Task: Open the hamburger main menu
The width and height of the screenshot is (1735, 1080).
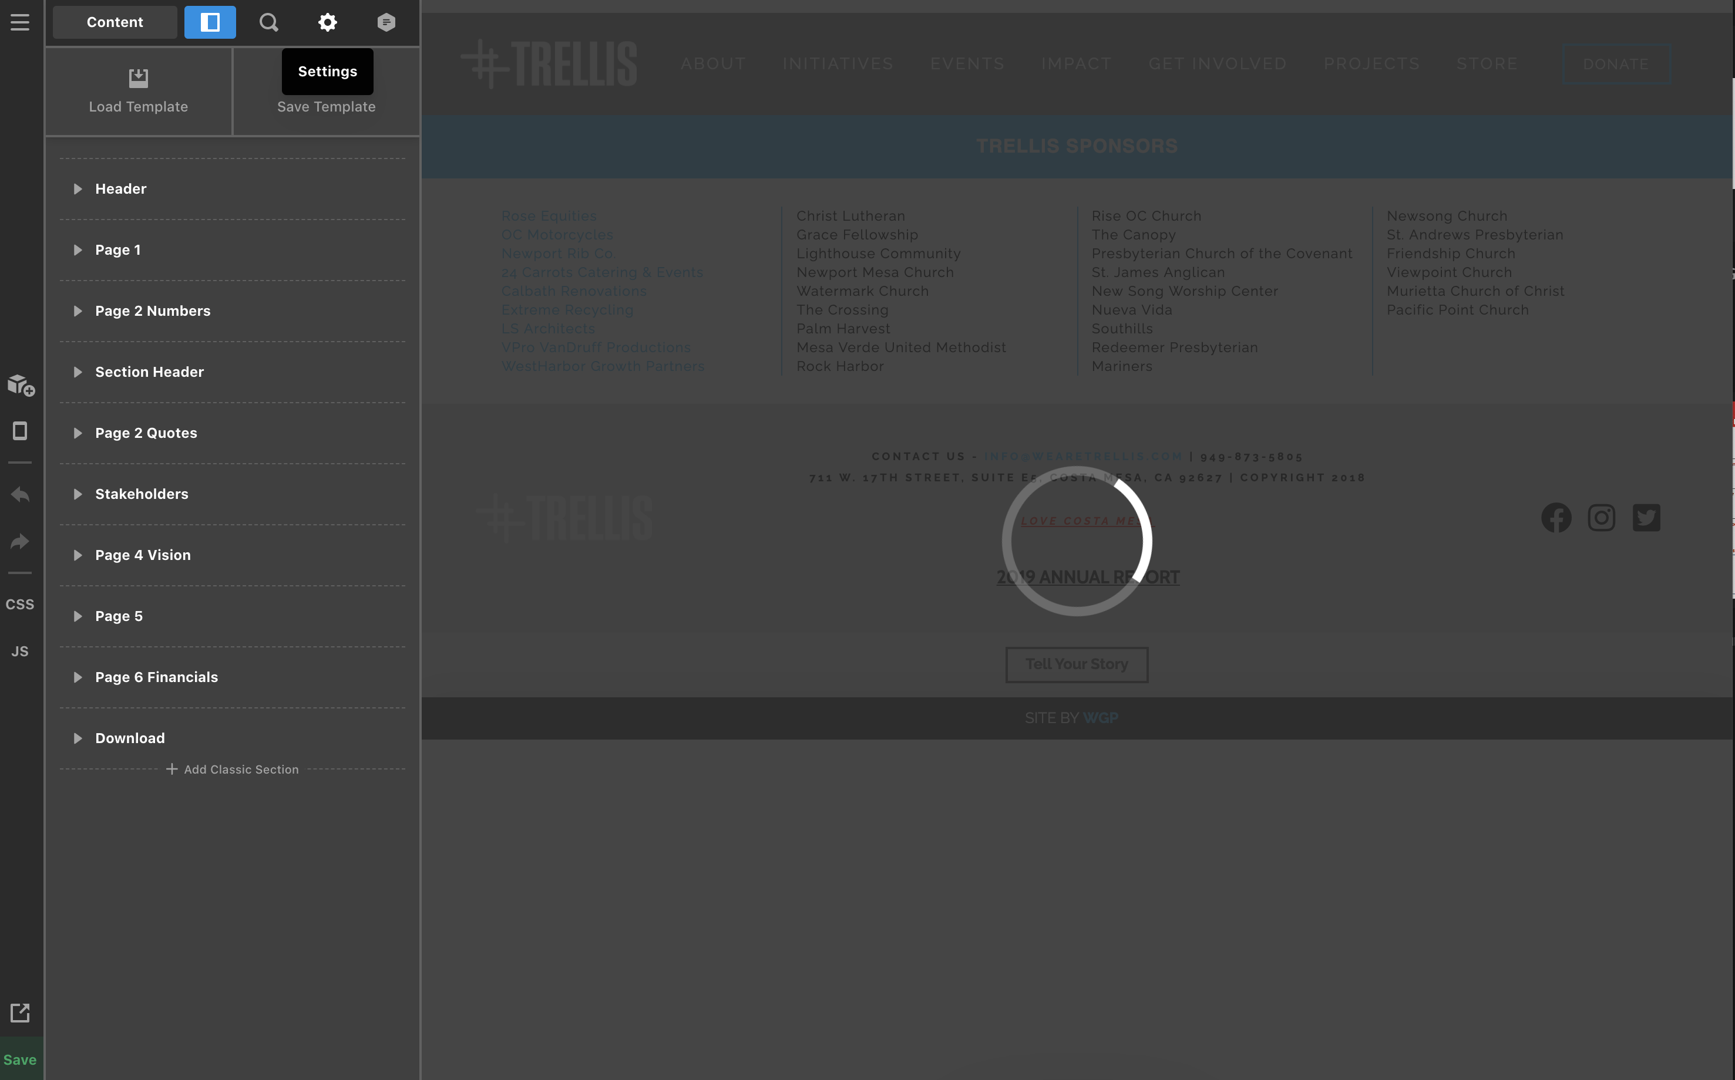Action: point(20,22)
